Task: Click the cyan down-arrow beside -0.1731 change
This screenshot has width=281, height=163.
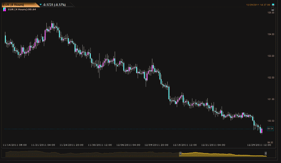Action: pyautogui.click(x=40, y=5)
